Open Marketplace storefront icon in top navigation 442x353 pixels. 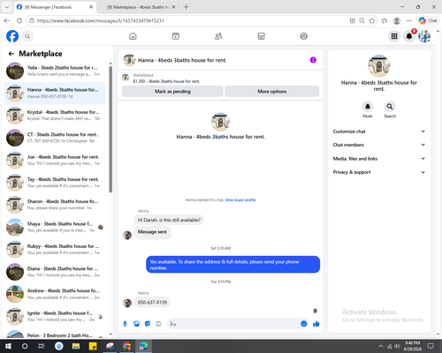pyautogui.click(x=261, y=36)
